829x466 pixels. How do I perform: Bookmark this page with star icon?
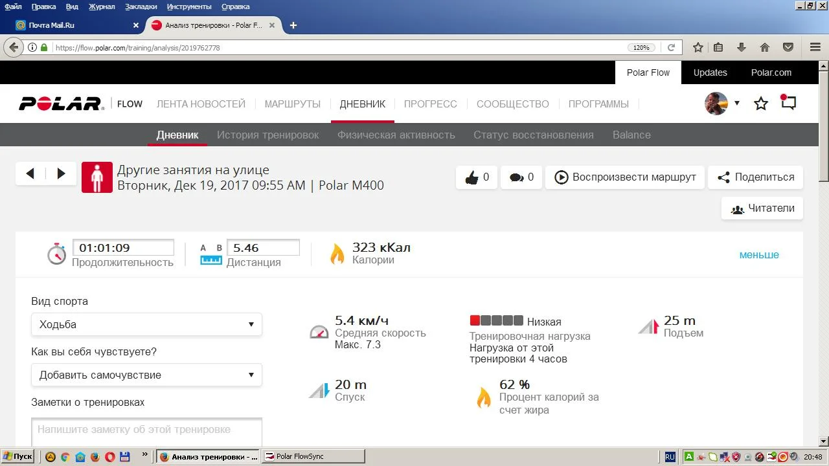pos(698,47)
